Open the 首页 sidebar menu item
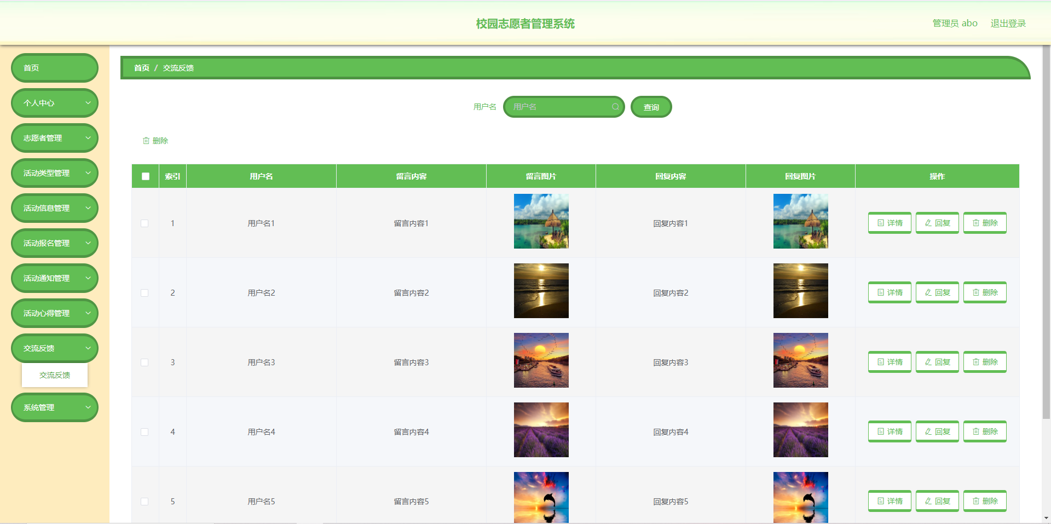The image size is (1051, 524). pos(54,68)
